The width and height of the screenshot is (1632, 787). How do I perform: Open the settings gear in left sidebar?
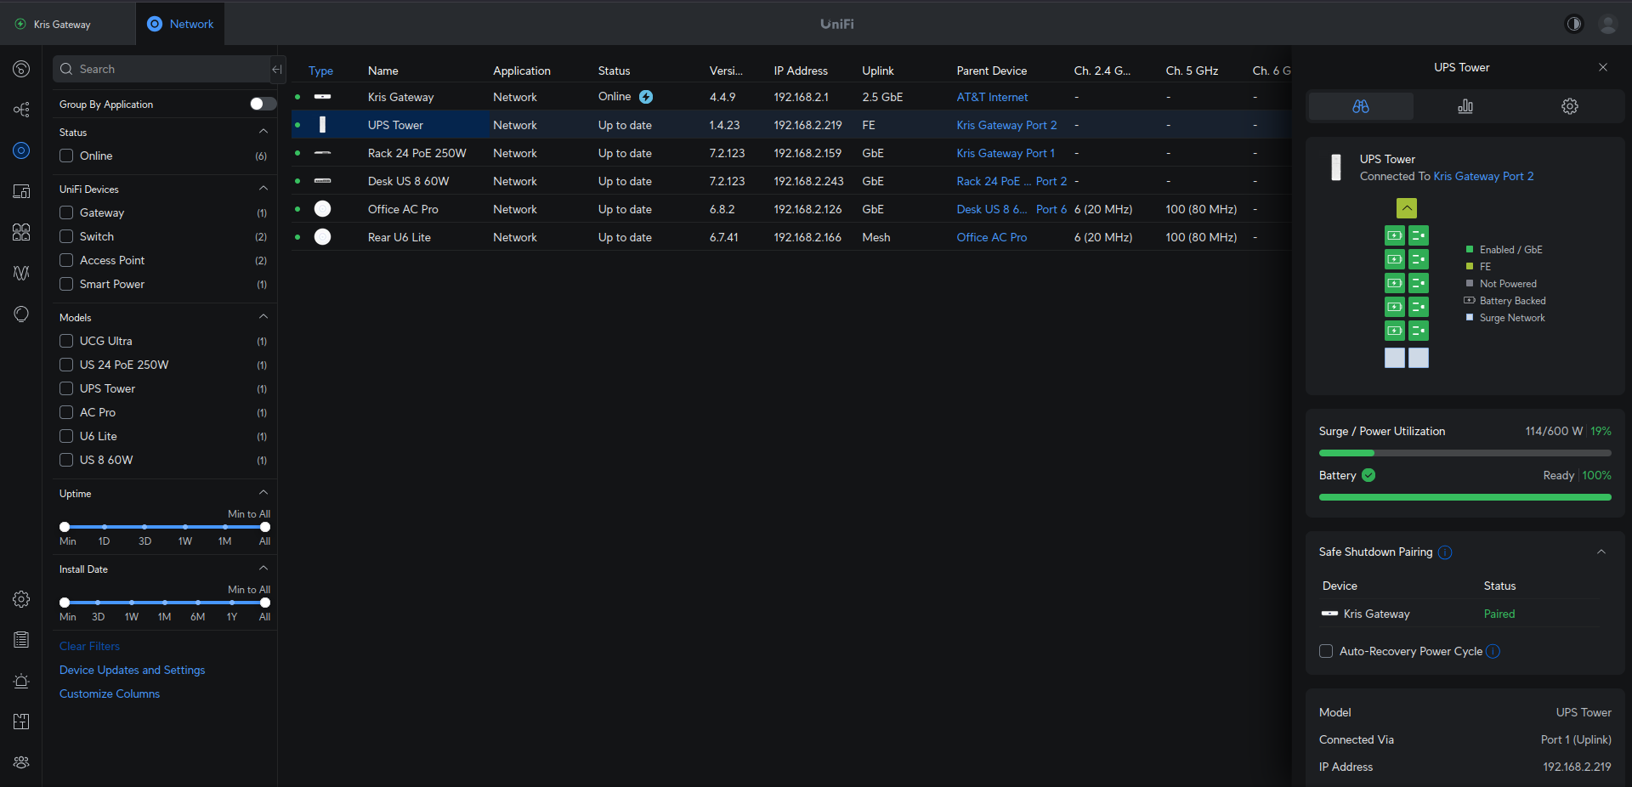(x=21, y=599)
